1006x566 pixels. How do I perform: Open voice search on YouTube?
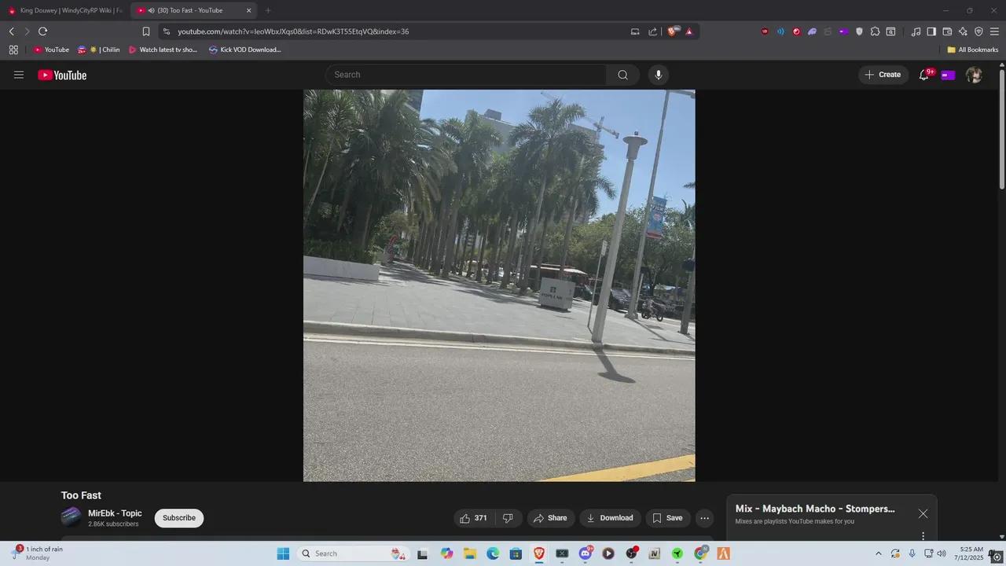[x=658, y=75]
